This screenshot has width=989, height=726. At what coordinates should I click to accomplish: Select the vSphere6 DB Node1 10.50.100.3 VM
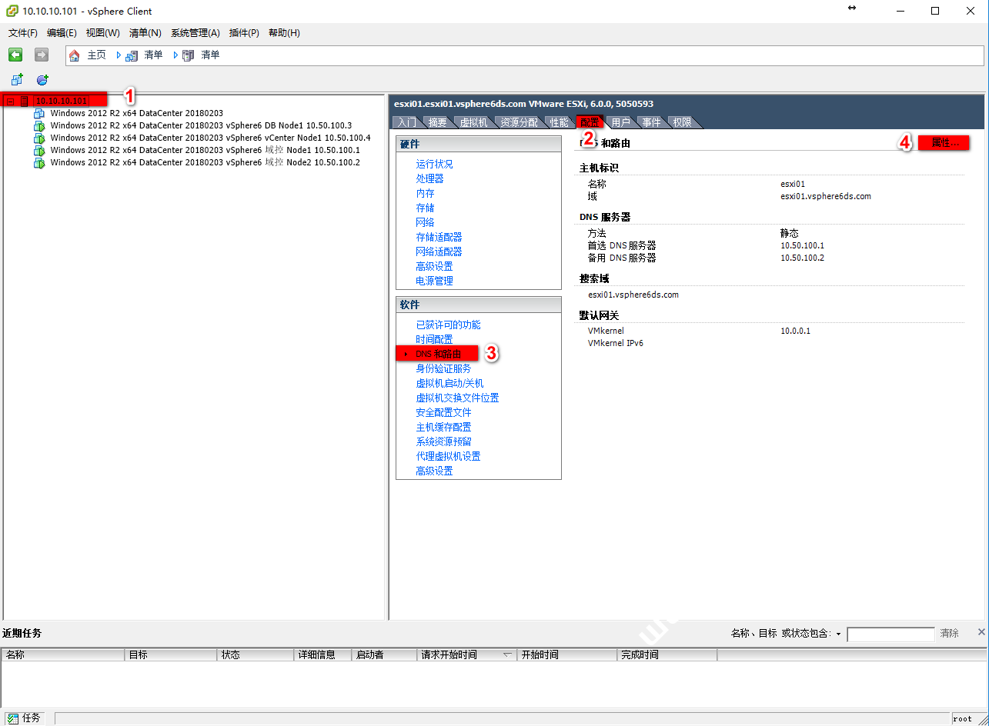point(200,125)
